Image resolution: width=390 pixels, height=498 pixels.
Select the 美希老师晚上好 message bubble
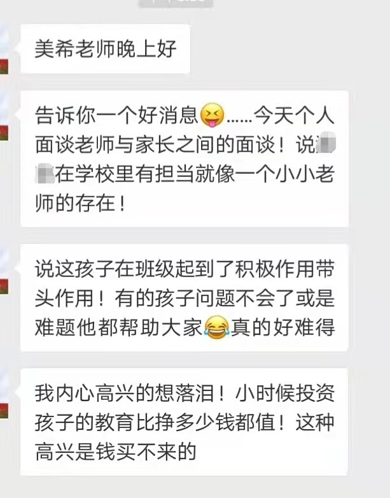tap(105, 49)
